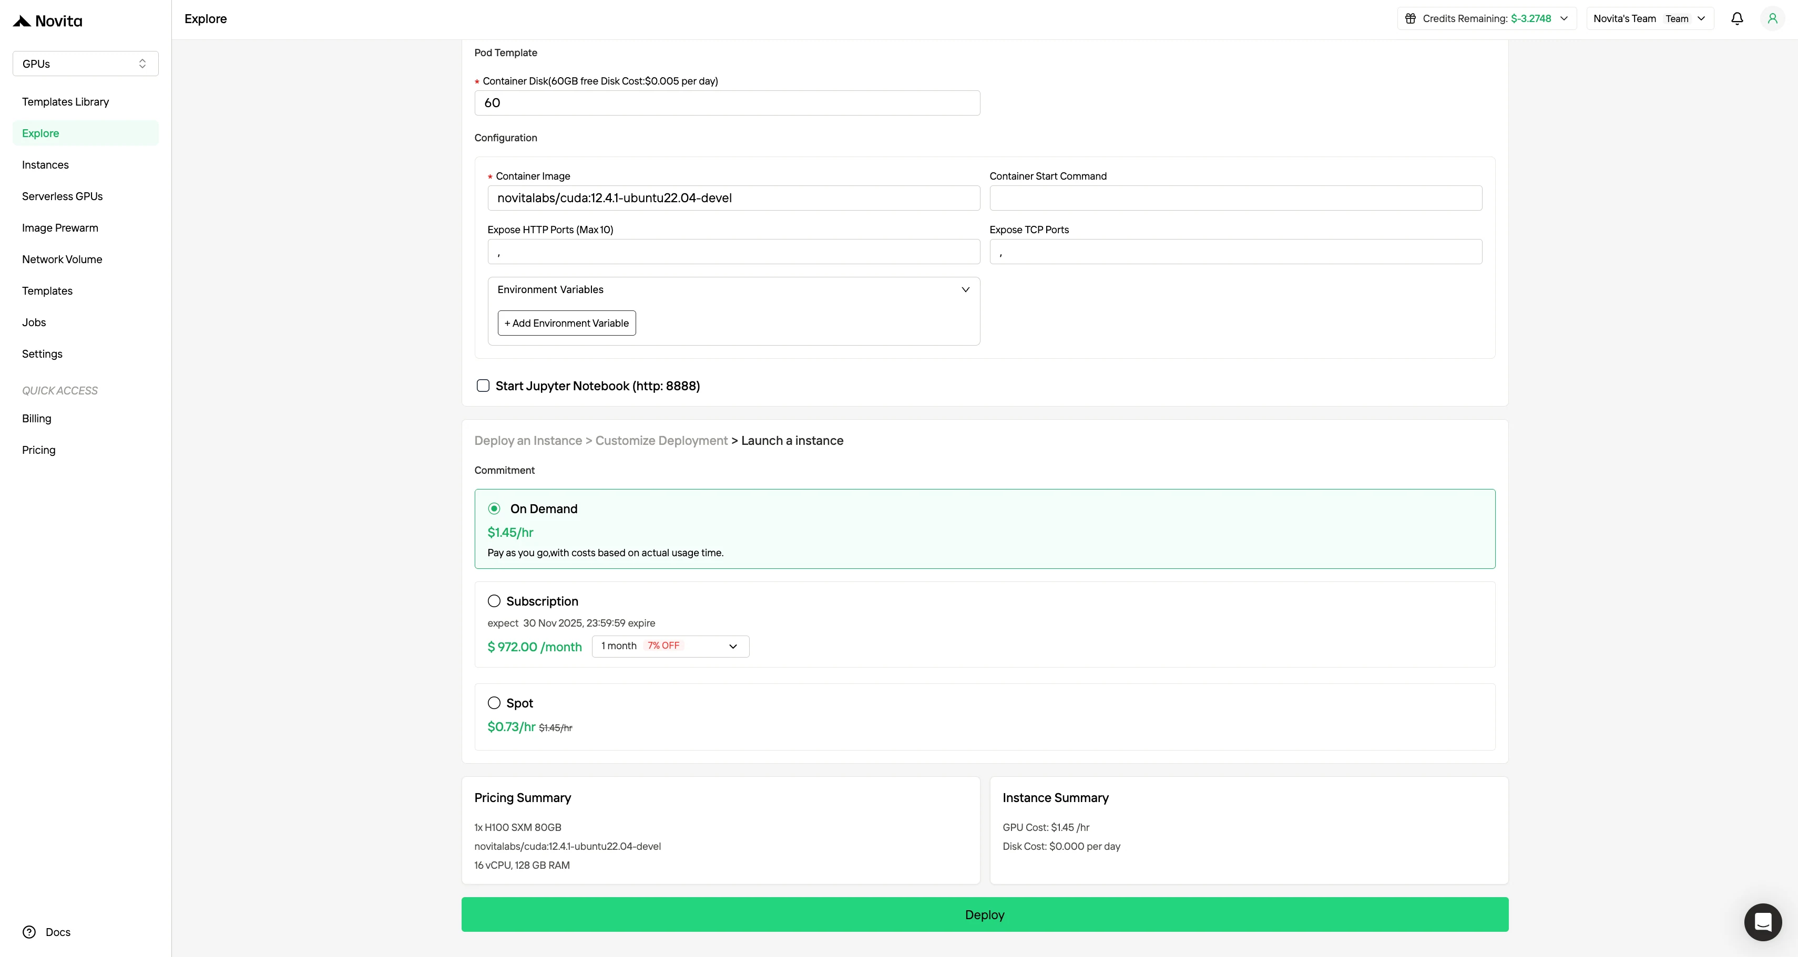The width and height of the screenshot is (1798, 957).
Task: Open the chat support bubble
Action: [1762, 922]
